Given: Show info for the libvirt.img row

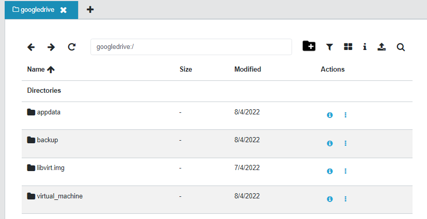Looking at the screenshot, I should tap(329, 171).
